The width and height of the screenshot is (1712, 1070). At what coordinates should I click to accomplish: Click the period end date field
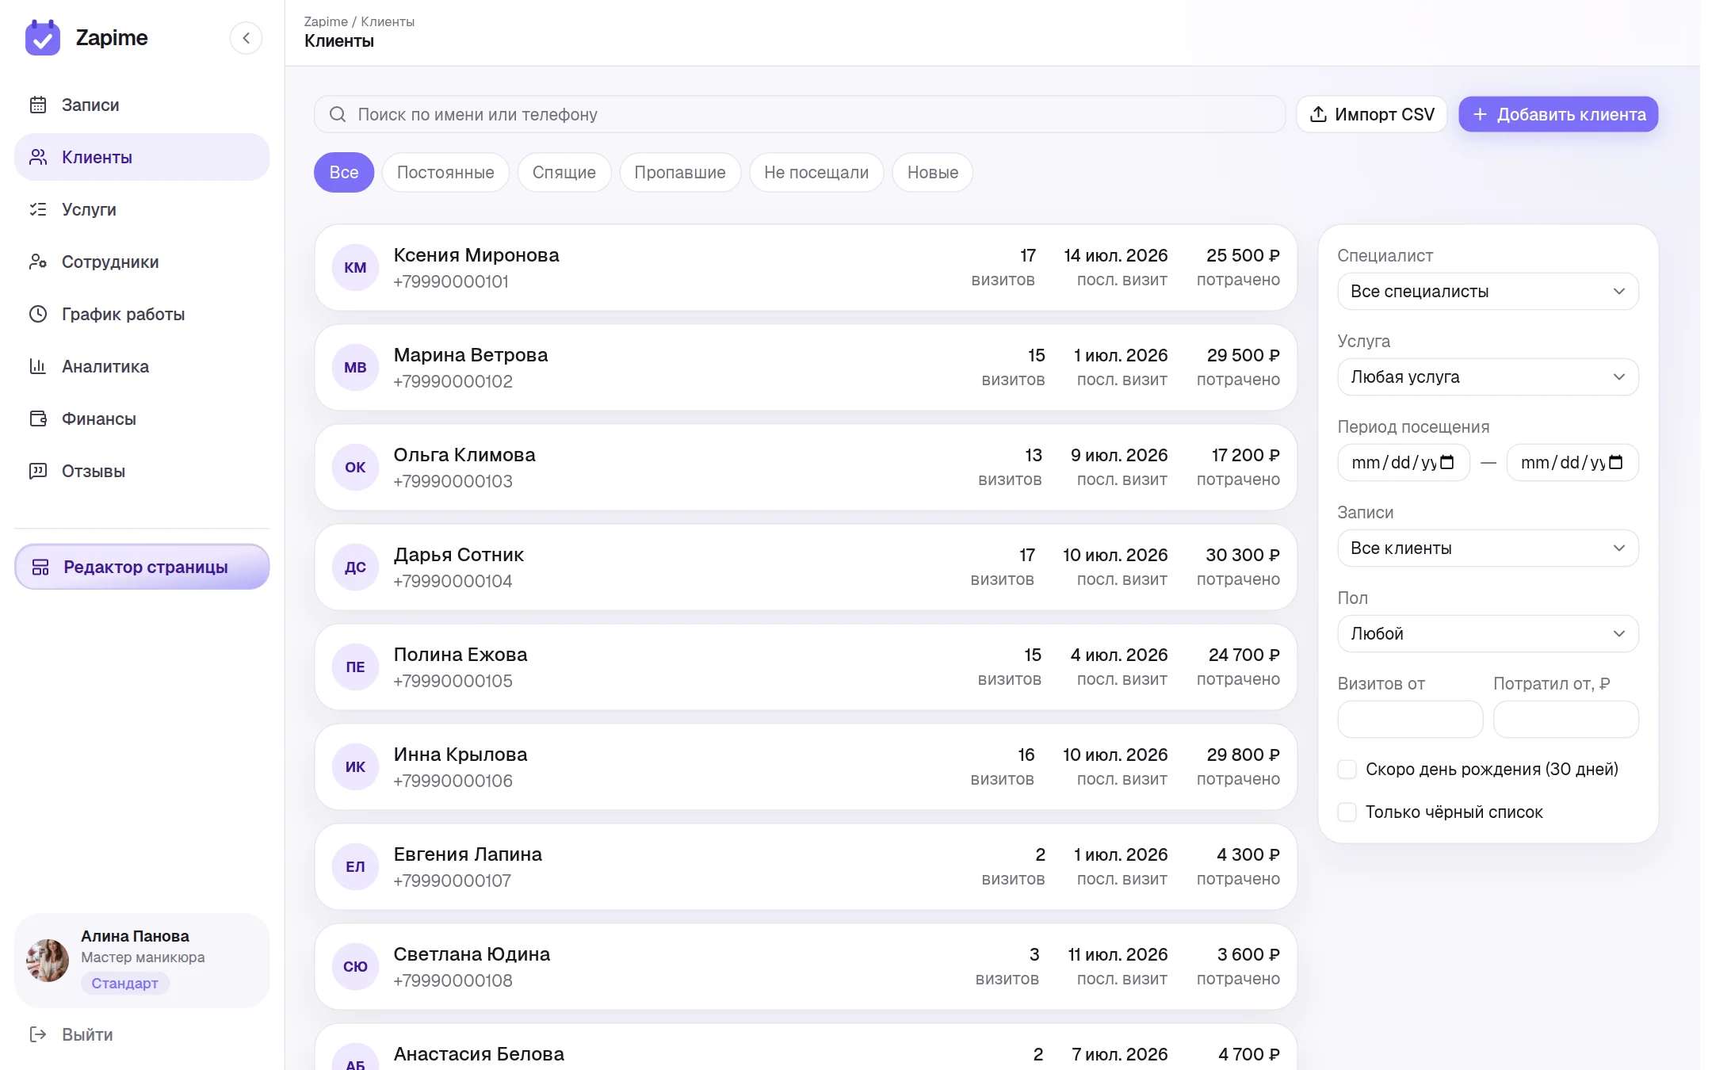point(1573,462)
